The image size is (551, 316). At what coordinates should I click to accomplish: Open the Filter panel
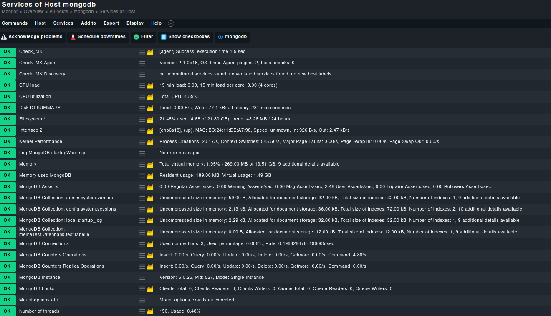[x=143, y=37]
